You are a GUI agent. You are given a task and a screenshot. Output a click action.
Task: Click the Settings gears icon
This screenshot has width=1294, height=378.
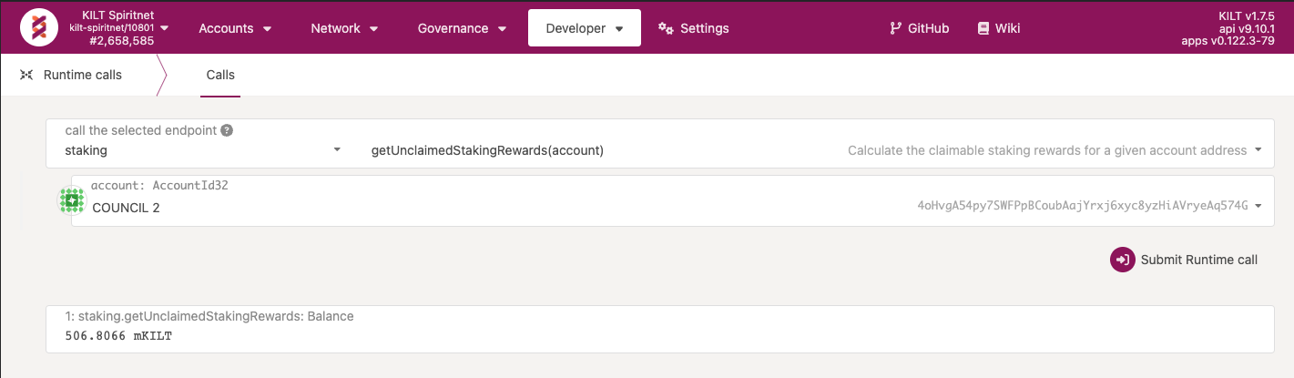click(666, 28)
